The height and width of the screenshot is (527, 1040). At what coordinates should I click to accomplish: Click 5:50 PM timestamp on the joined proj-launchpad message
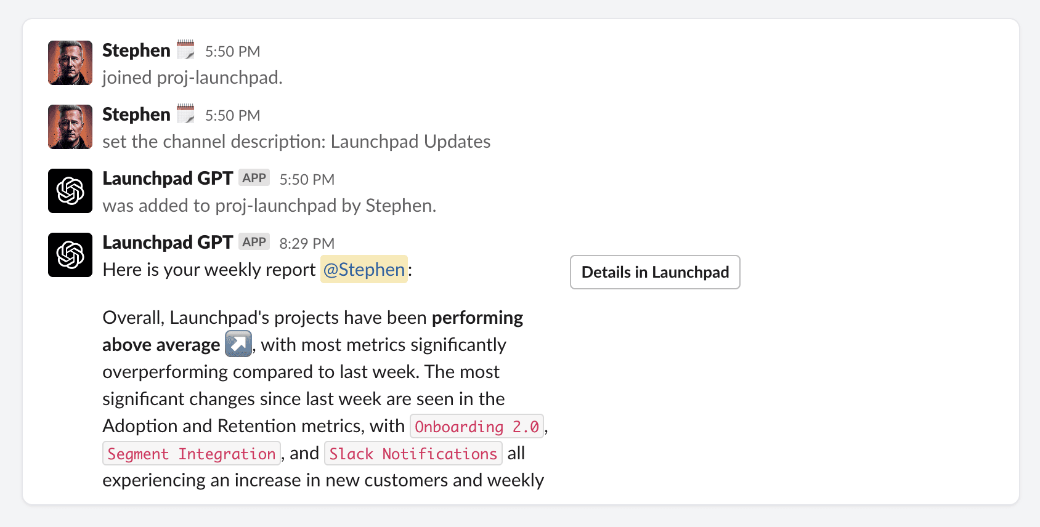tap(232, 51)
